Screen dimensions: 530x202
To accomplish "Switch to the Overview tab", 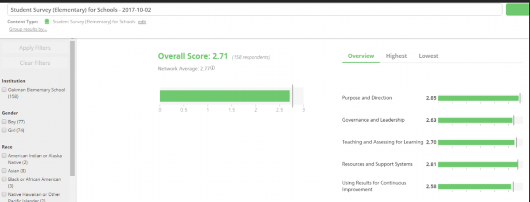I will tap(361, 56).
